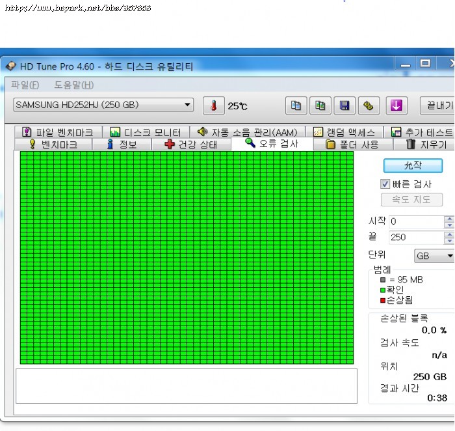Image resolution: width=455 pixels, height=431 pixels.
Task: Click the 25℃ temperature reading
Action: (x=237, y=106)
